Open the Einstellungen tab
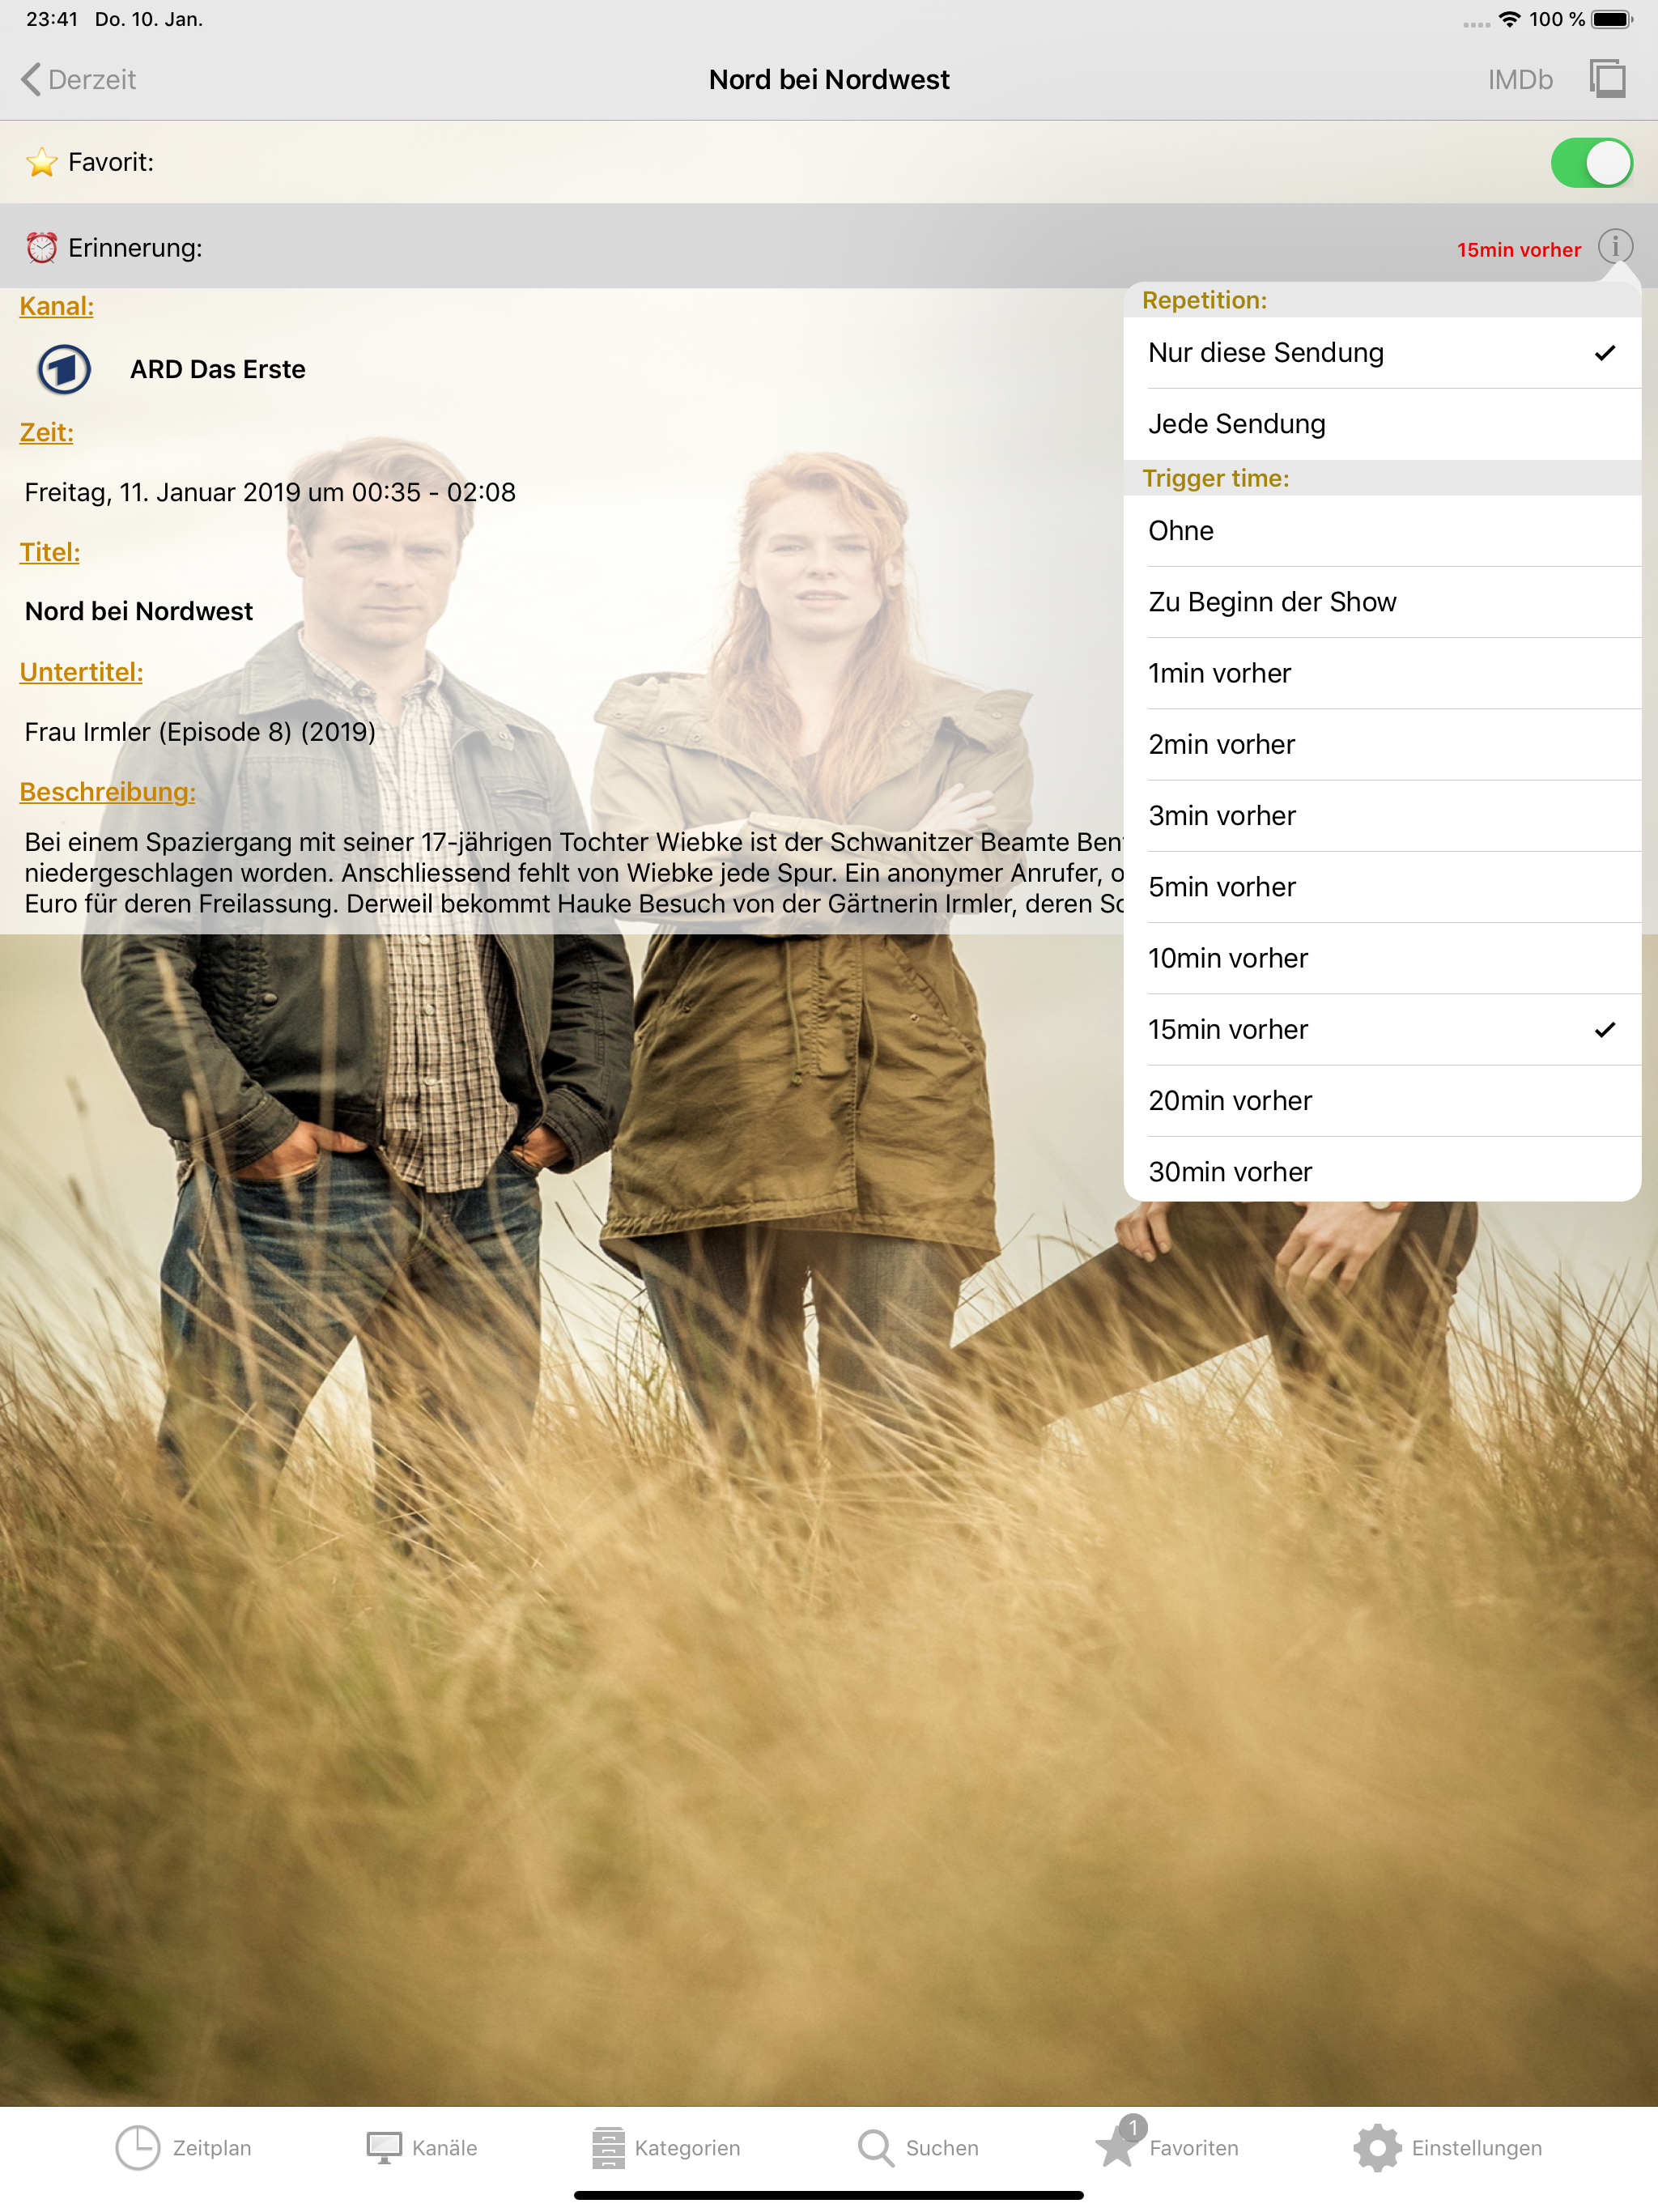 click(x=1447, y=2147)
